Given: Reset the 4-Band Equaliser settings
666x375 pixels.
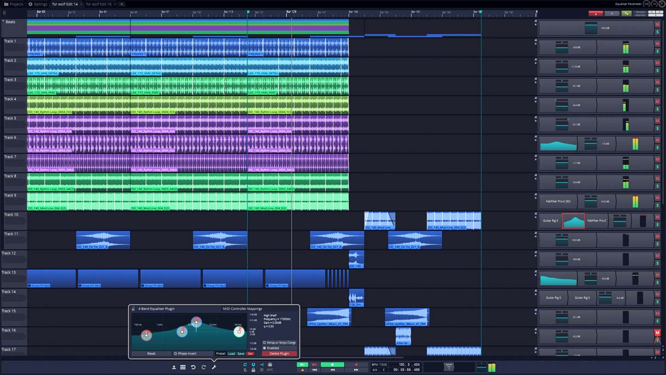Looking at the screenshot, I should tap(151, 354).
